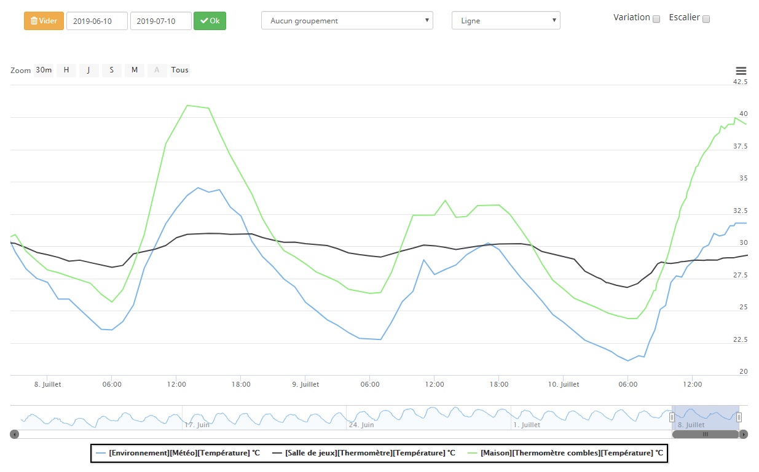Hide the Salle de jeux Thermomètre series
Image resolution: width=759 pixels, height=472 pixels.
click(364, 453)
